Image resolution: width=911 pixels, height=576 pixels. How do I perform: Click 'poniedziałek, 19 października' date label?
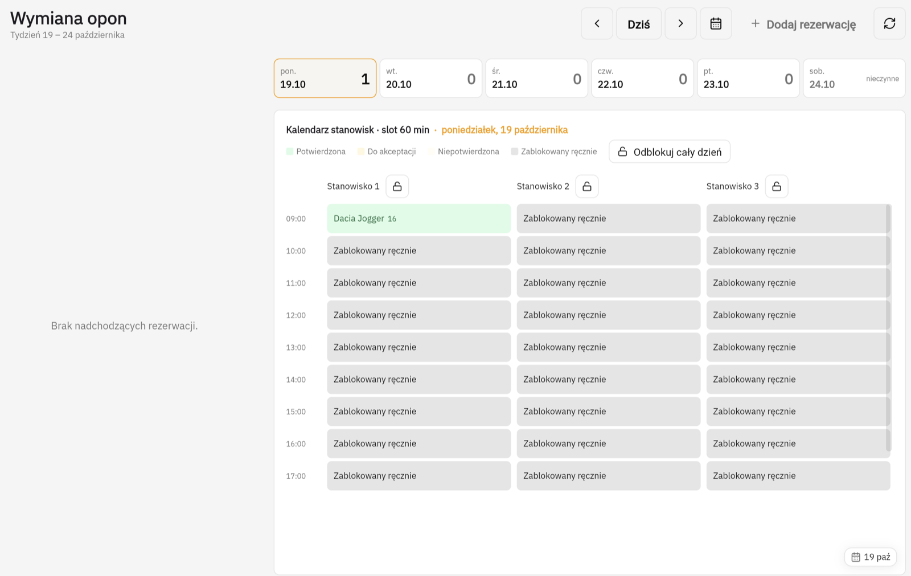[x=504, y=130]
